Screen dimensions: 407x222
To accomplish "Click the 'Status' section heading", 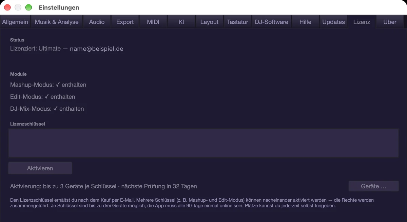I will point(17,40).
